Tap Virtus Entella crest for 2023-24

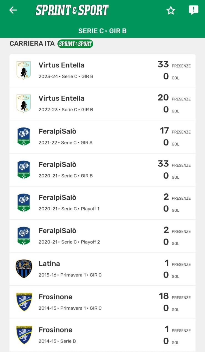[24, 70]
